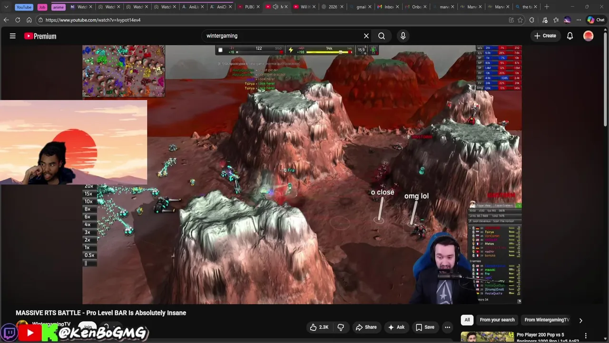Open the YouTube guide hamburger menu
This screenshot has width=609, height=343.
13,36
